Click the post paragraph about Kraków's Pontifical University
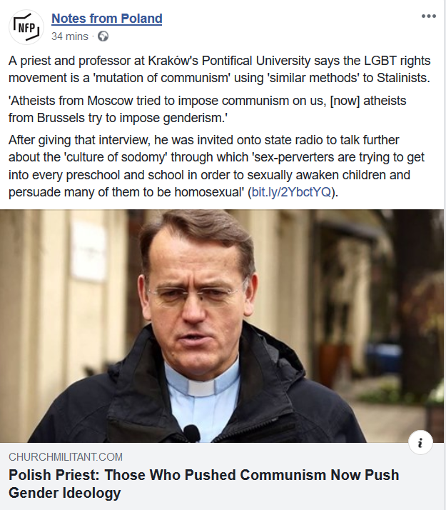The image size is (446, 510). point(219,69)
